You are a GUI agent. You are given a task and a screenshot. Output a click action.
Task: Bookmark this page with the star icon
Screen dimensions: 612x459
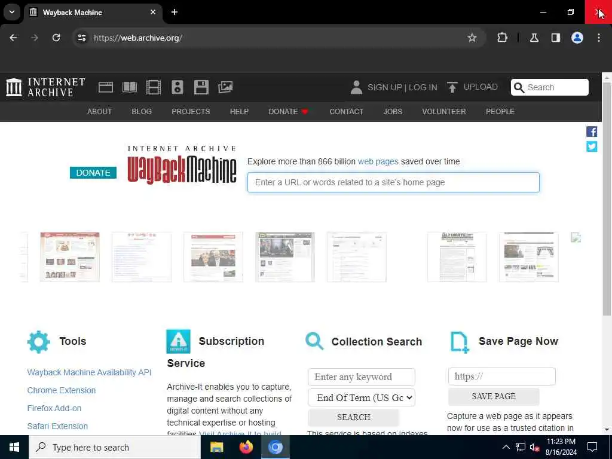(x=472, y=38)
